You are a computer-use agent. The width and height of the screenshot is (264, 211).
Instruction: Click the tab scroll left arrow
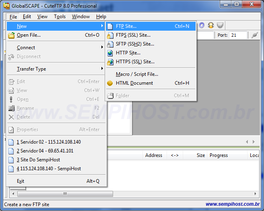tap(247, 142)
